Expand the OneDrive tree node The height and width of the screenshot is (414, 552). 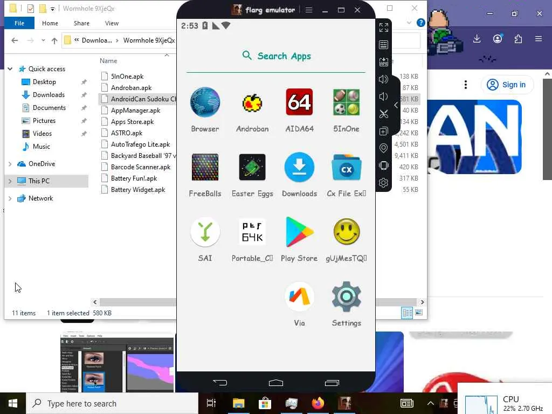10,164
